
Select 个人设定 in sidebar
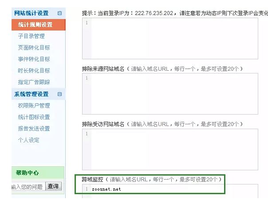tap(28, 140)
